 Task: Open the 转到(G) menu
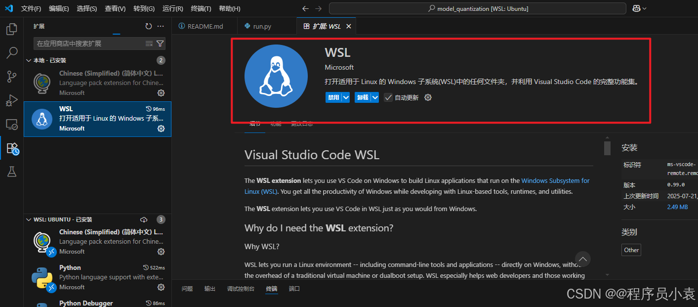[144, 9]
